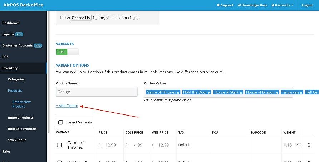Image resolution: width=319 pixels, height=162 pixels.
Task: Remove the Hold the Door option tag
Action: pos(209,93)
